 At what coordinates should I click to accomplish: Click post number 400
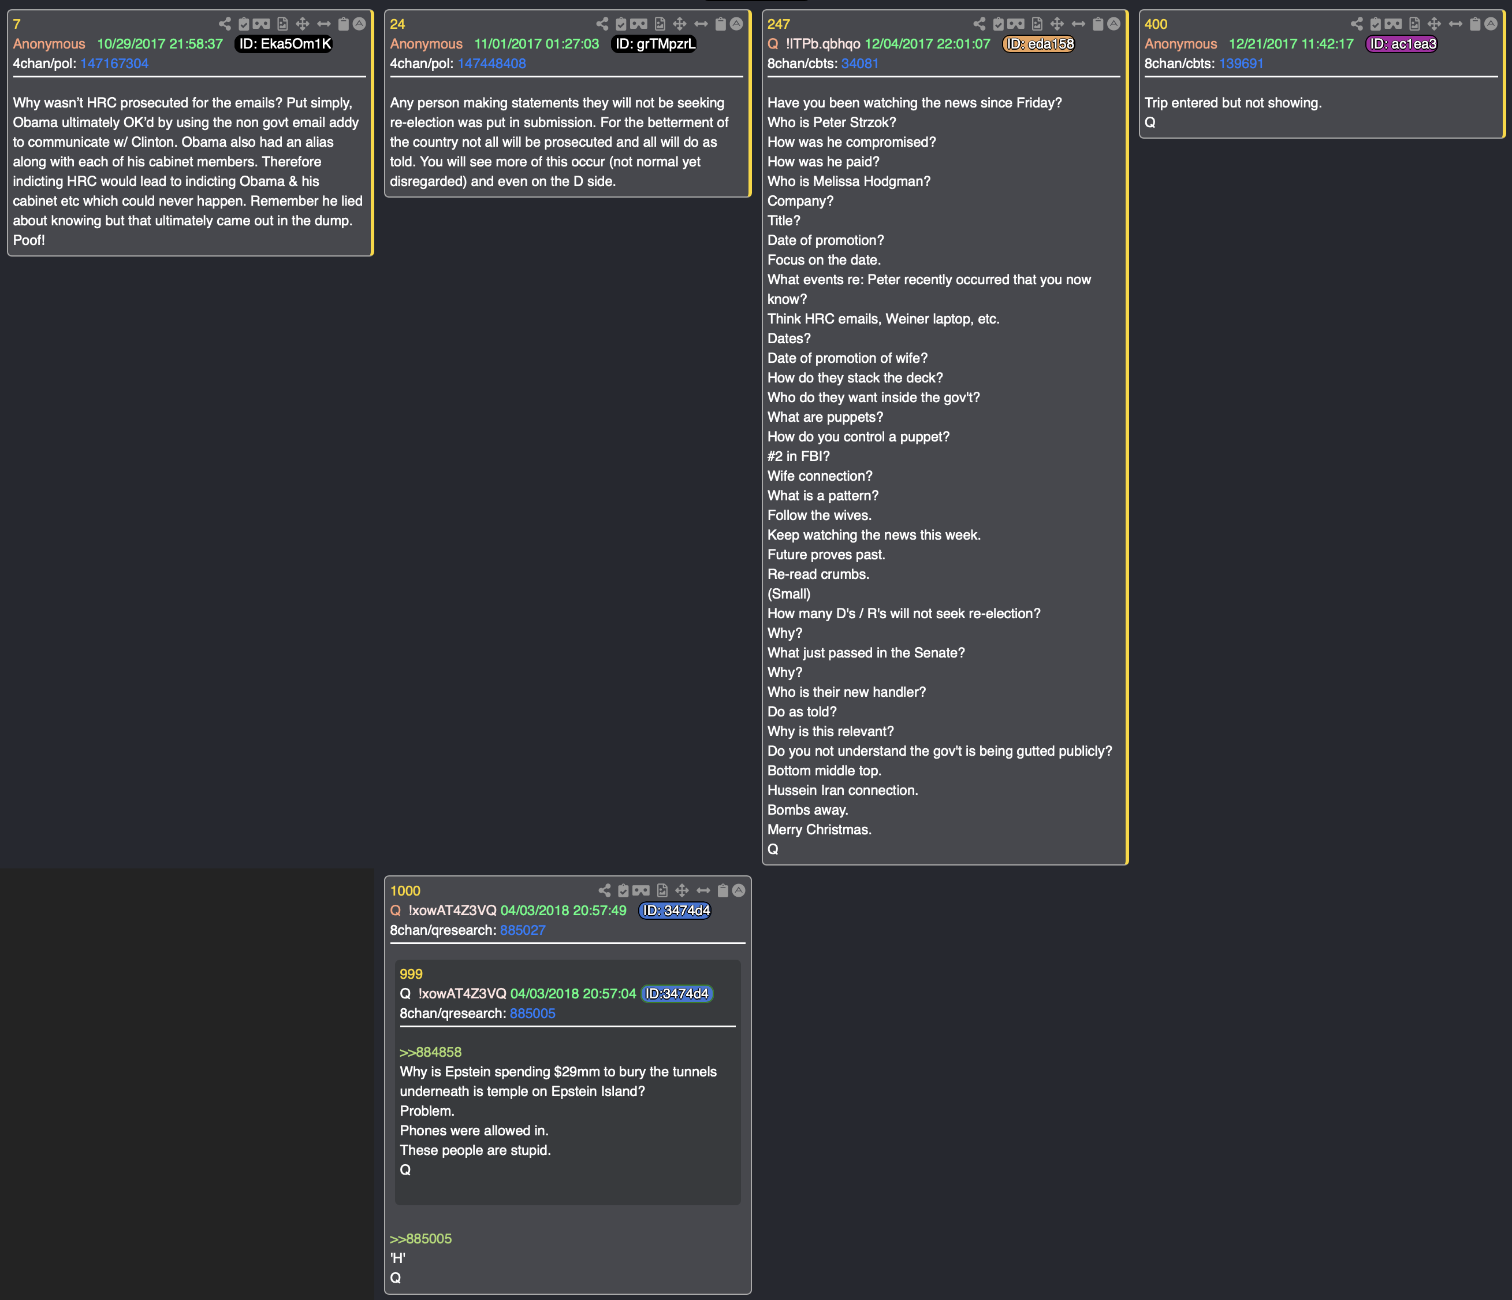(x=1156, y=24)
